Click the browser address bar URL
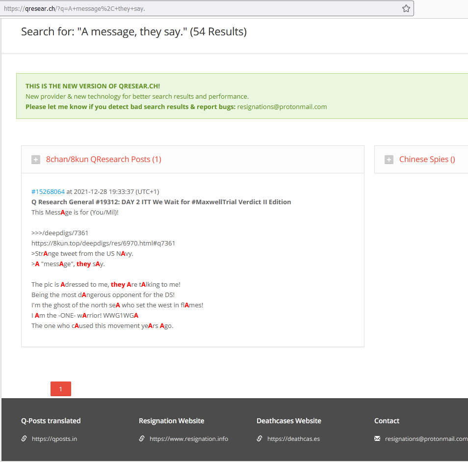 pyautogui.click(x=74, y=9)
